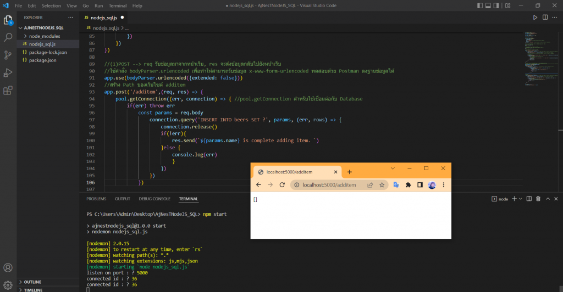This screenshot has width=563, height=292.
Task: Click the Google Translate extension icon in Chrome
Action: (x=396, y=185)
